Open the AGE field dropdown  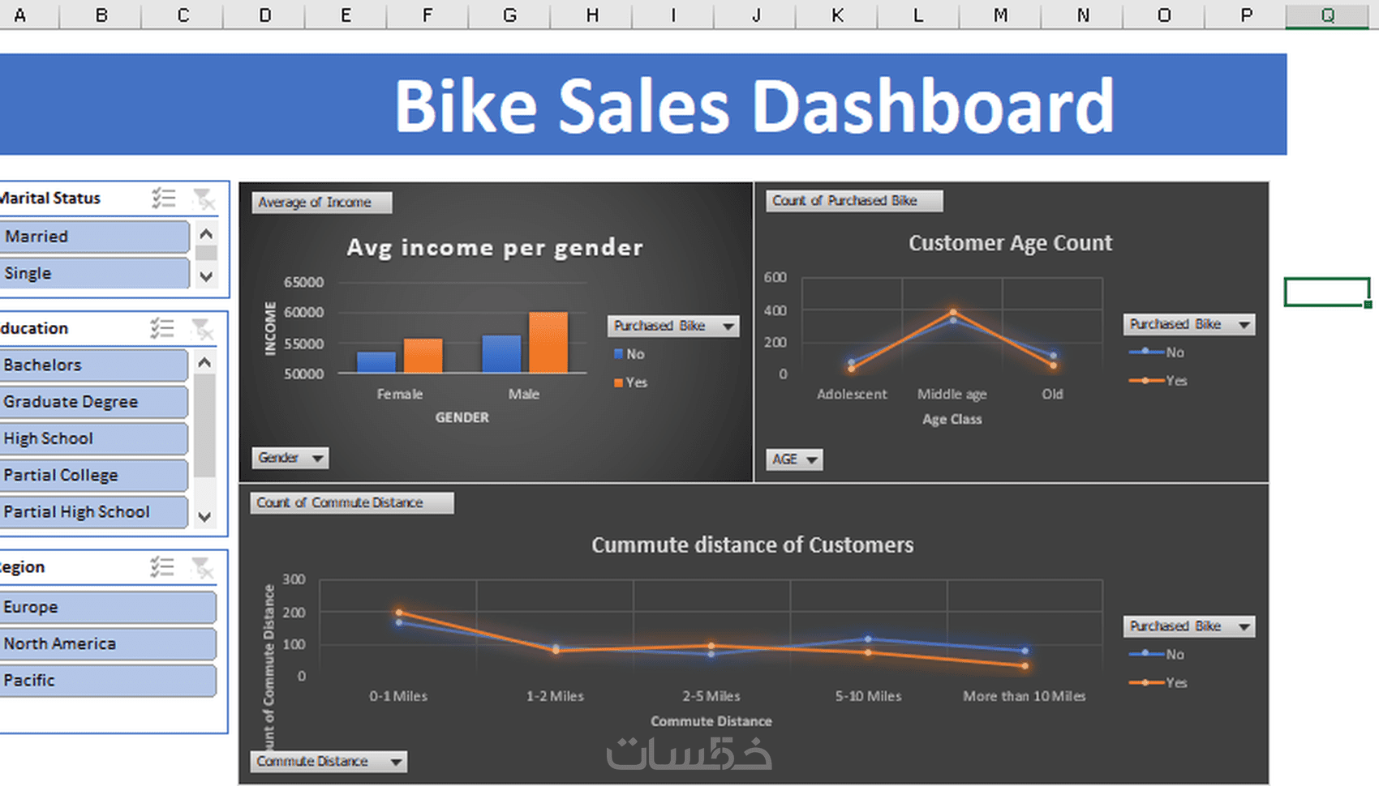point(793,459)
